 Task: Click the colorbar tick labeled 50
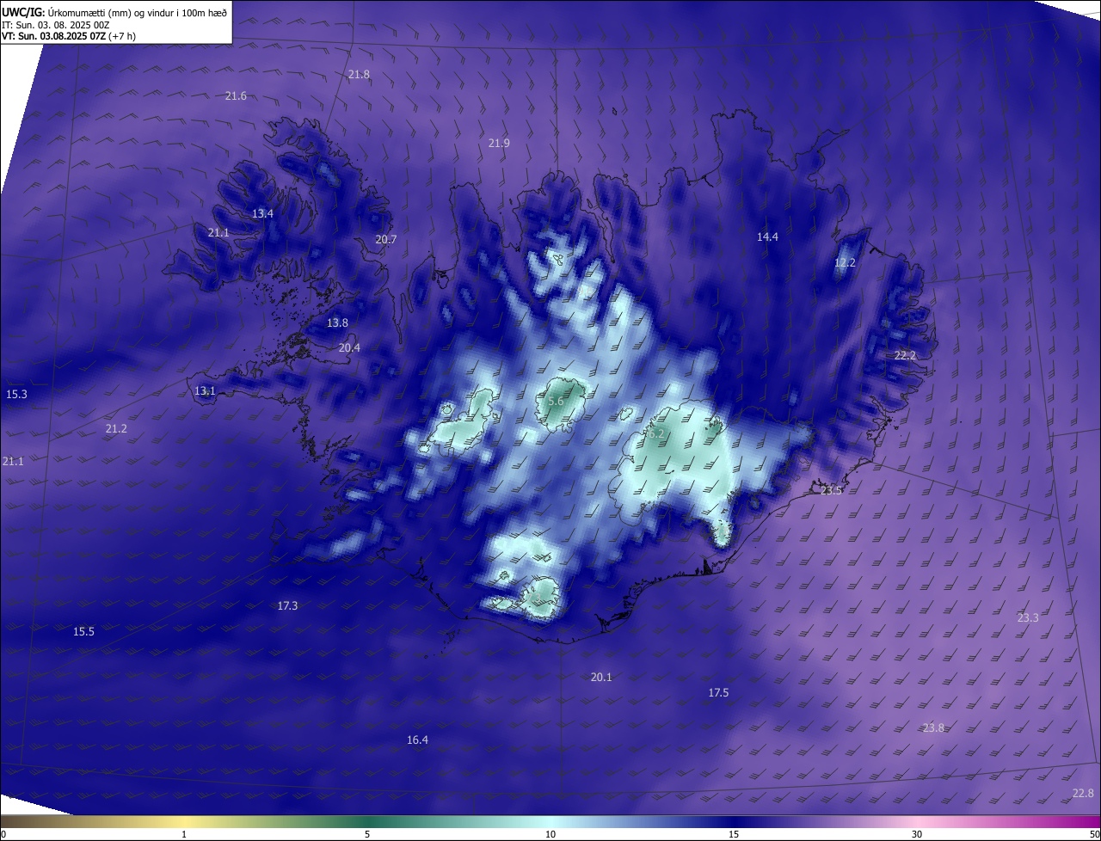click(1094, 835)
